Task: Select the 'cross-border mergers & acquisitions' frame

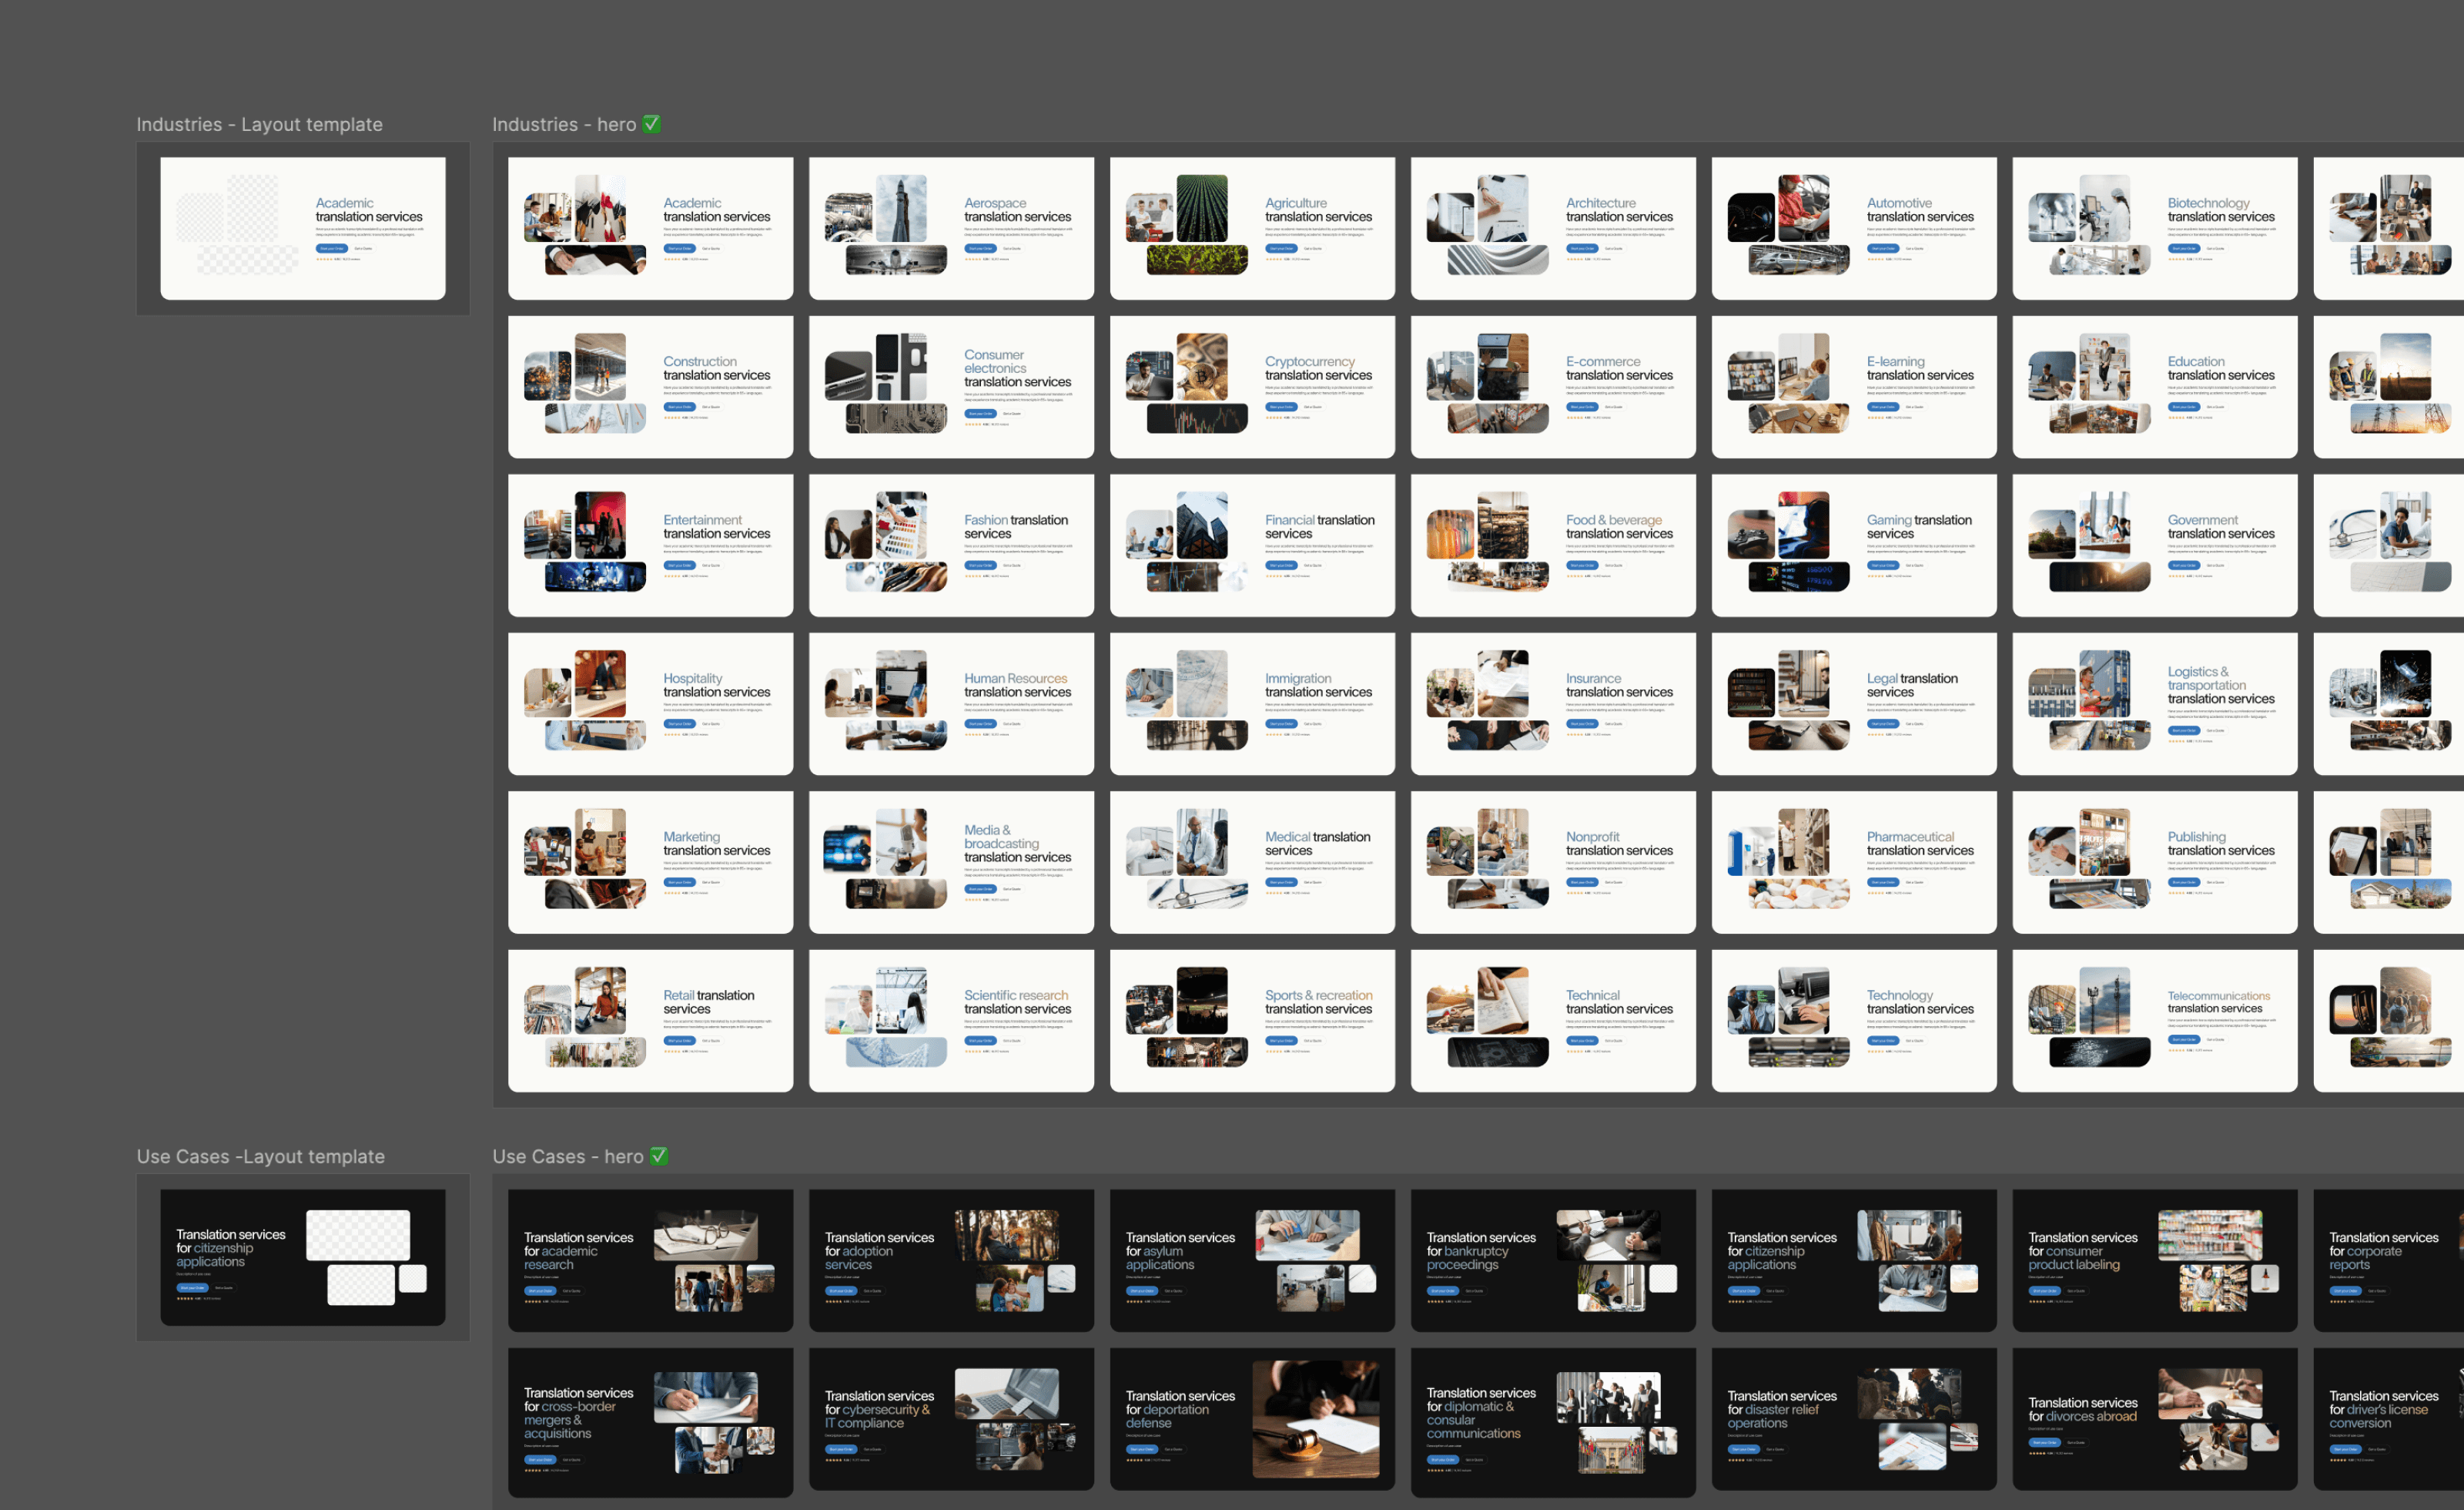Action: pyautogui.click(x=650, y=1423)
